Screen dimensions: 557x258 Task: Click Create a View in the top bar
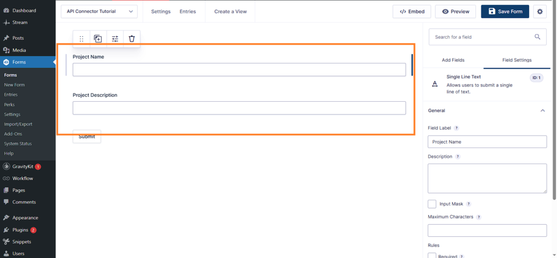tap(230, 11)
